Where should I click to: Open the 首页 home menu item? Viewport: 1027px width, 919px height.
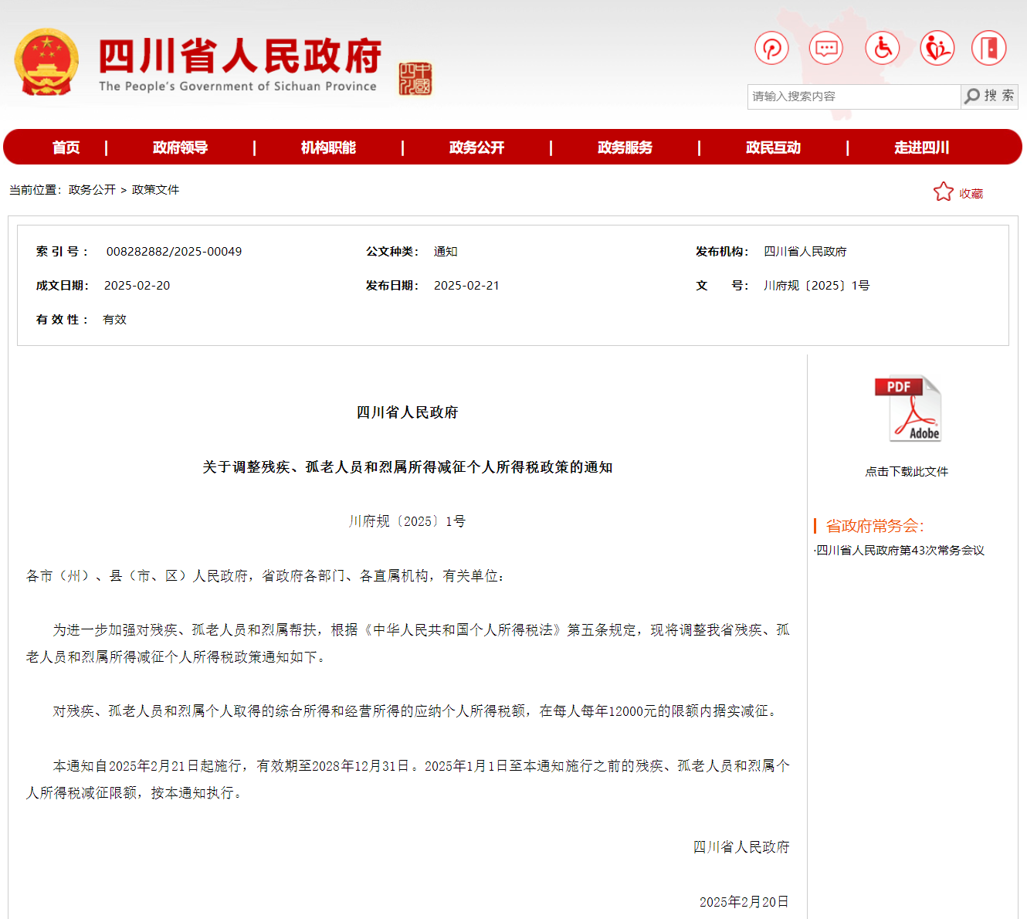pyautogui.click(x=66, y=148)
